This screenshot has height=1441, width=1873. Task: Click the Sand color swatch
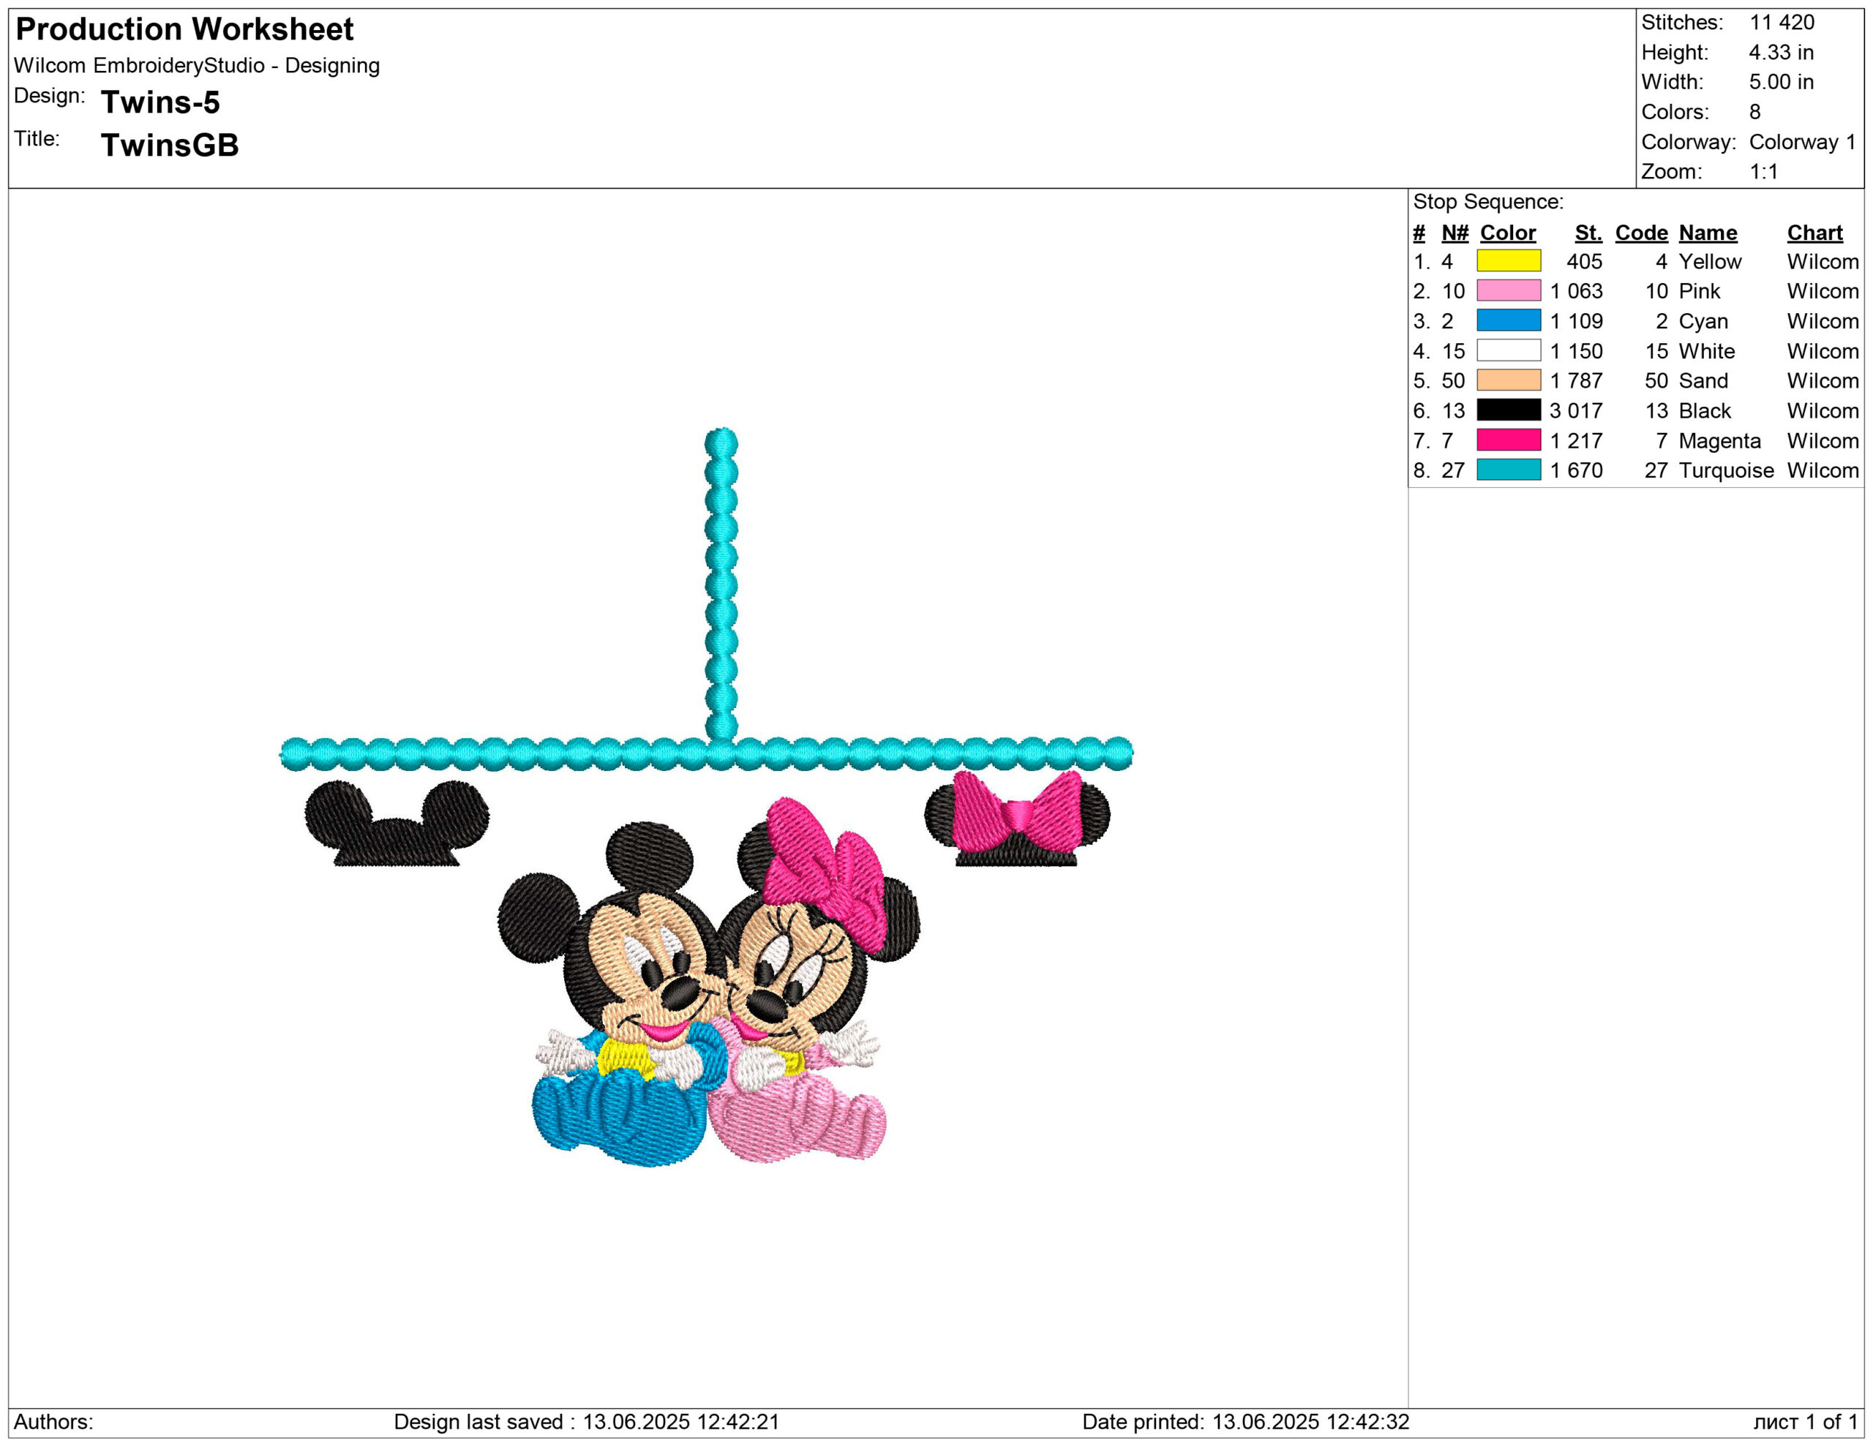(1508, 380)
